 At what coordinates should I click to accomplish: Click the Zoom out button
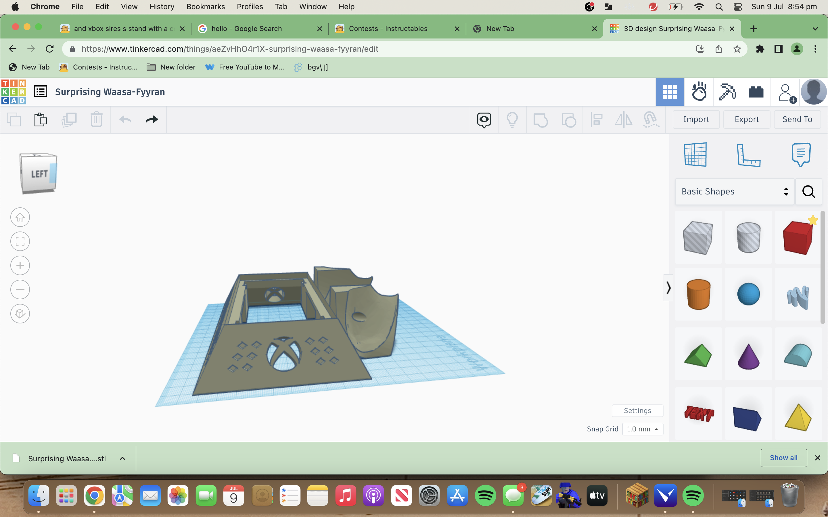(20, 290)
